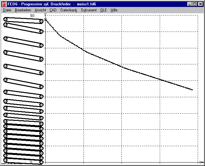The image size is (205, 166).
Task: Click the circle marker at curve start
Action: [46, 20]
